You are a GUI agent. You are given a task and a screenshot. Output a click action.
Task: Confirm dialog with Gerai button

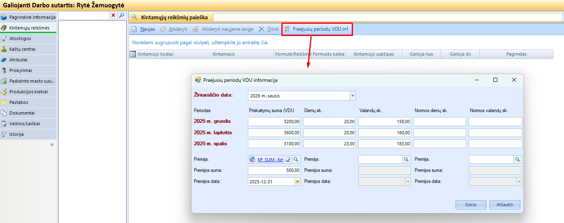(x=471, y=205)
